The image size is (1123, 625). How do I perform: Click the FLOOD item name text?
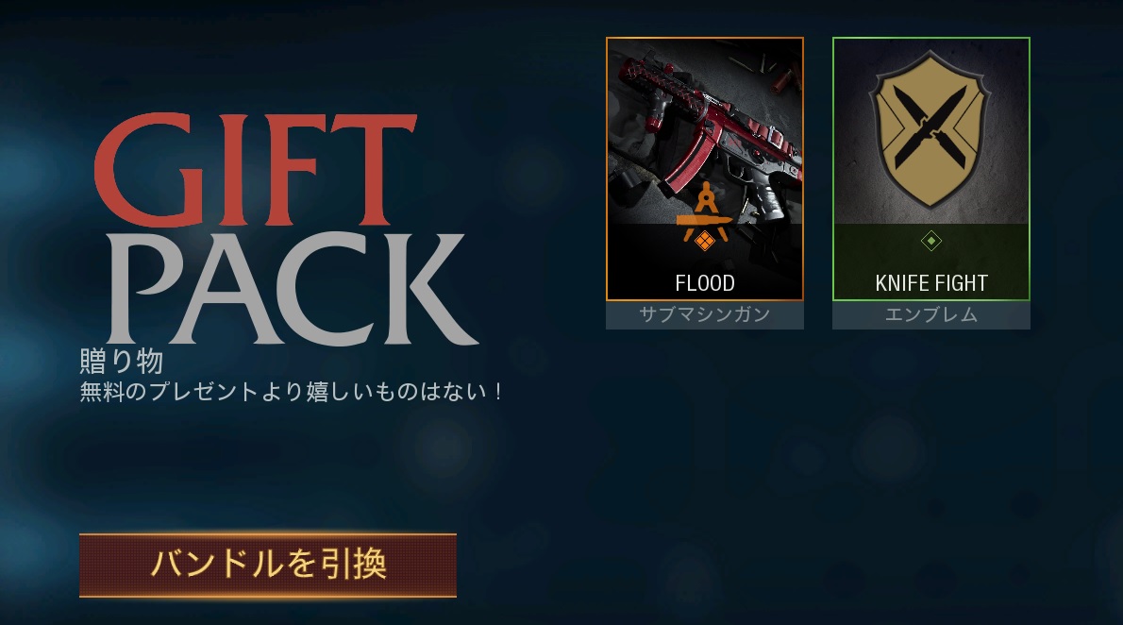(x=705, y=283)
